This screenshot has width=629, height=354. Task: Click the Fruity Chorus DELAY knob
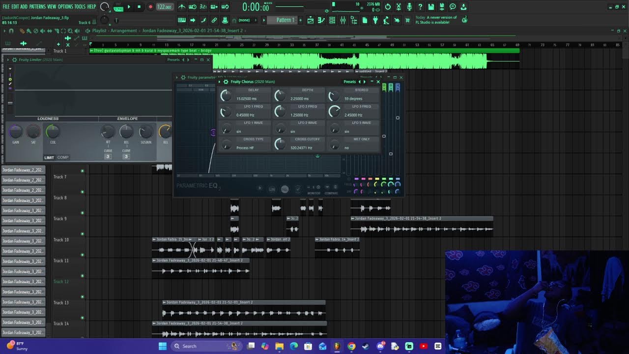(226, 95)
